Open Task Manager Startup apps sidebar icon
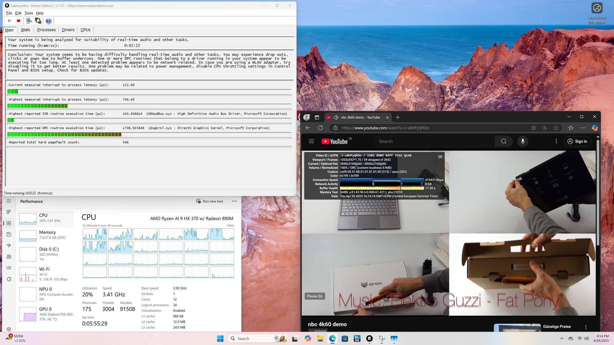 point(9,246)
